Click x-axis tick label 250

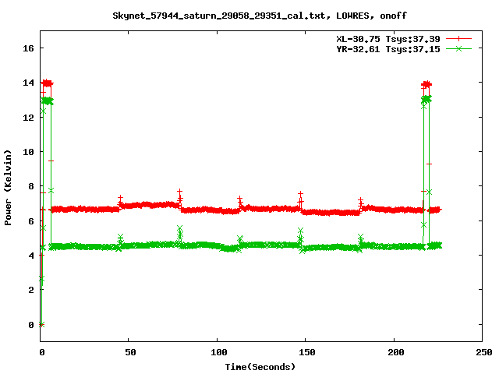(x=483, y=352)
